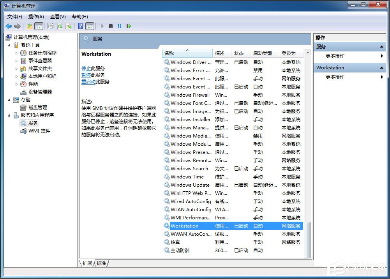The image size is (390, 279).
Task: Open properties using the properties toolbar icon
Action: click(x=51, y=26)
